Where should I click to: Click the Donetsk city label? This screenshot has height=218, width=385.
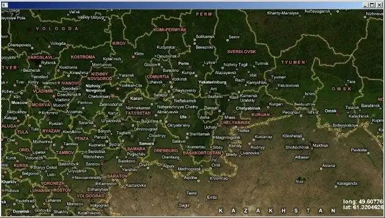click(x=21, y=211)
